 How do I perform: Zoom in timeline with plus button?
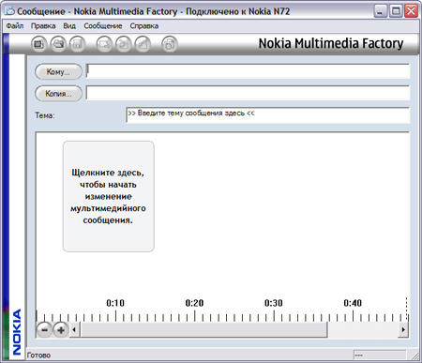(x=61, y=330)
